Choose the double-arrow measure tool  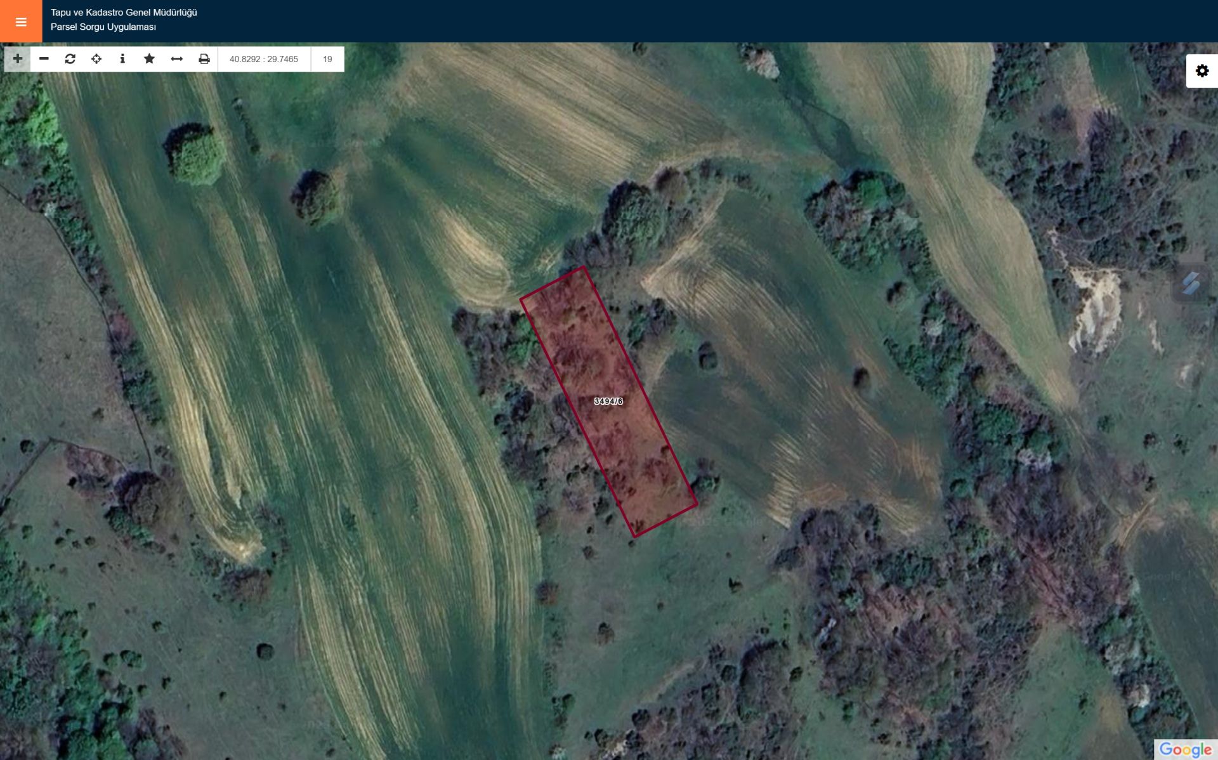pyautogui.click(x=176, y=59)
